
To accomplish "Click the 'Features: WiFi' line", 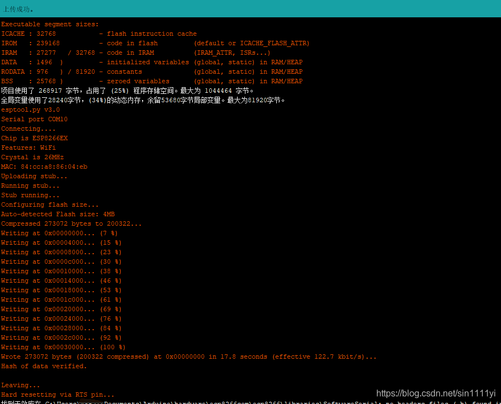I will 28,148.
